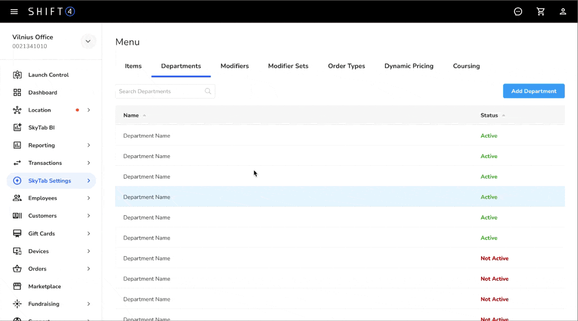578x321 pixels.
Task: Expand the Transactions submenu chevron
Action: click(89, 163)
